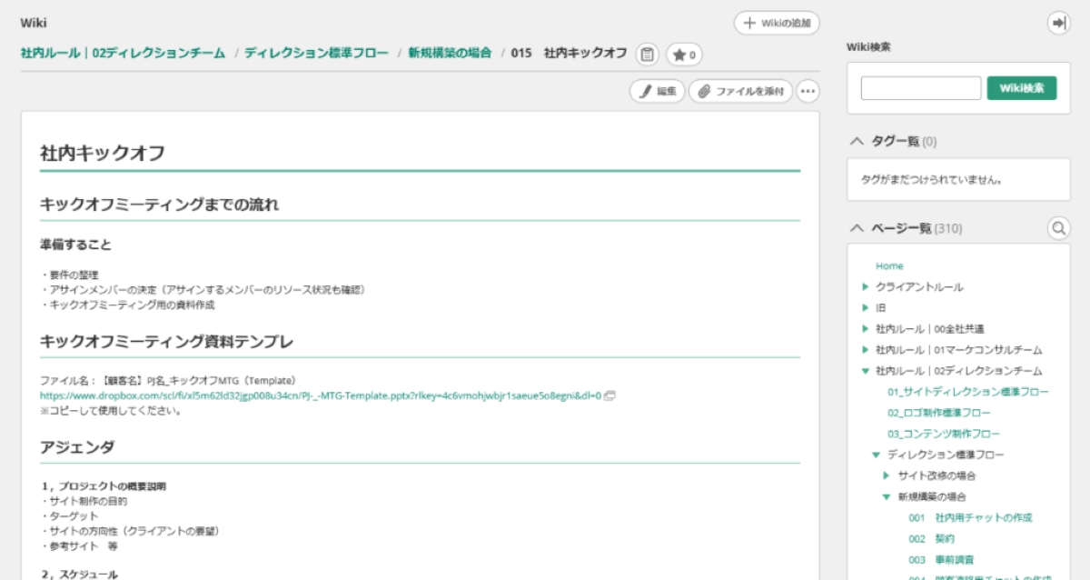Click line ・サイト制作の目的
The height and width of the screenshot is (580, 1090).
tap(84, 502)
